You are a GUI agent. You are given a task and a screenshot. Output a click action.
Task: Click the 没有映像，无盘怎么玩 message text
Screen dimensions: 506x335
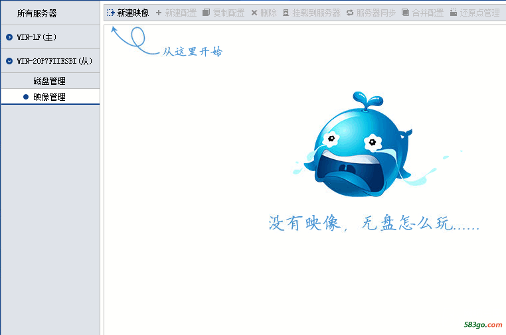pos(373,224)
